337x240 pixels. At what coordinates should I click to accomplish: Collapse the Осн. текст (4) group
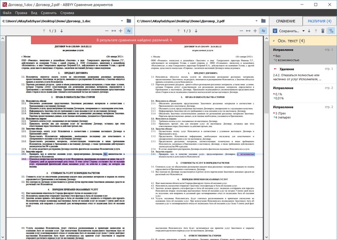274,41
